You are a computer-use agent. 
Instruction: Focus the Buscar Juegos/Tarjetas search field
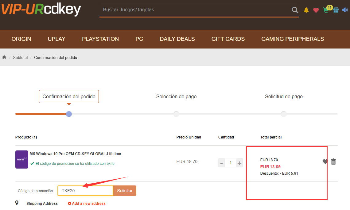coord(195,10)
